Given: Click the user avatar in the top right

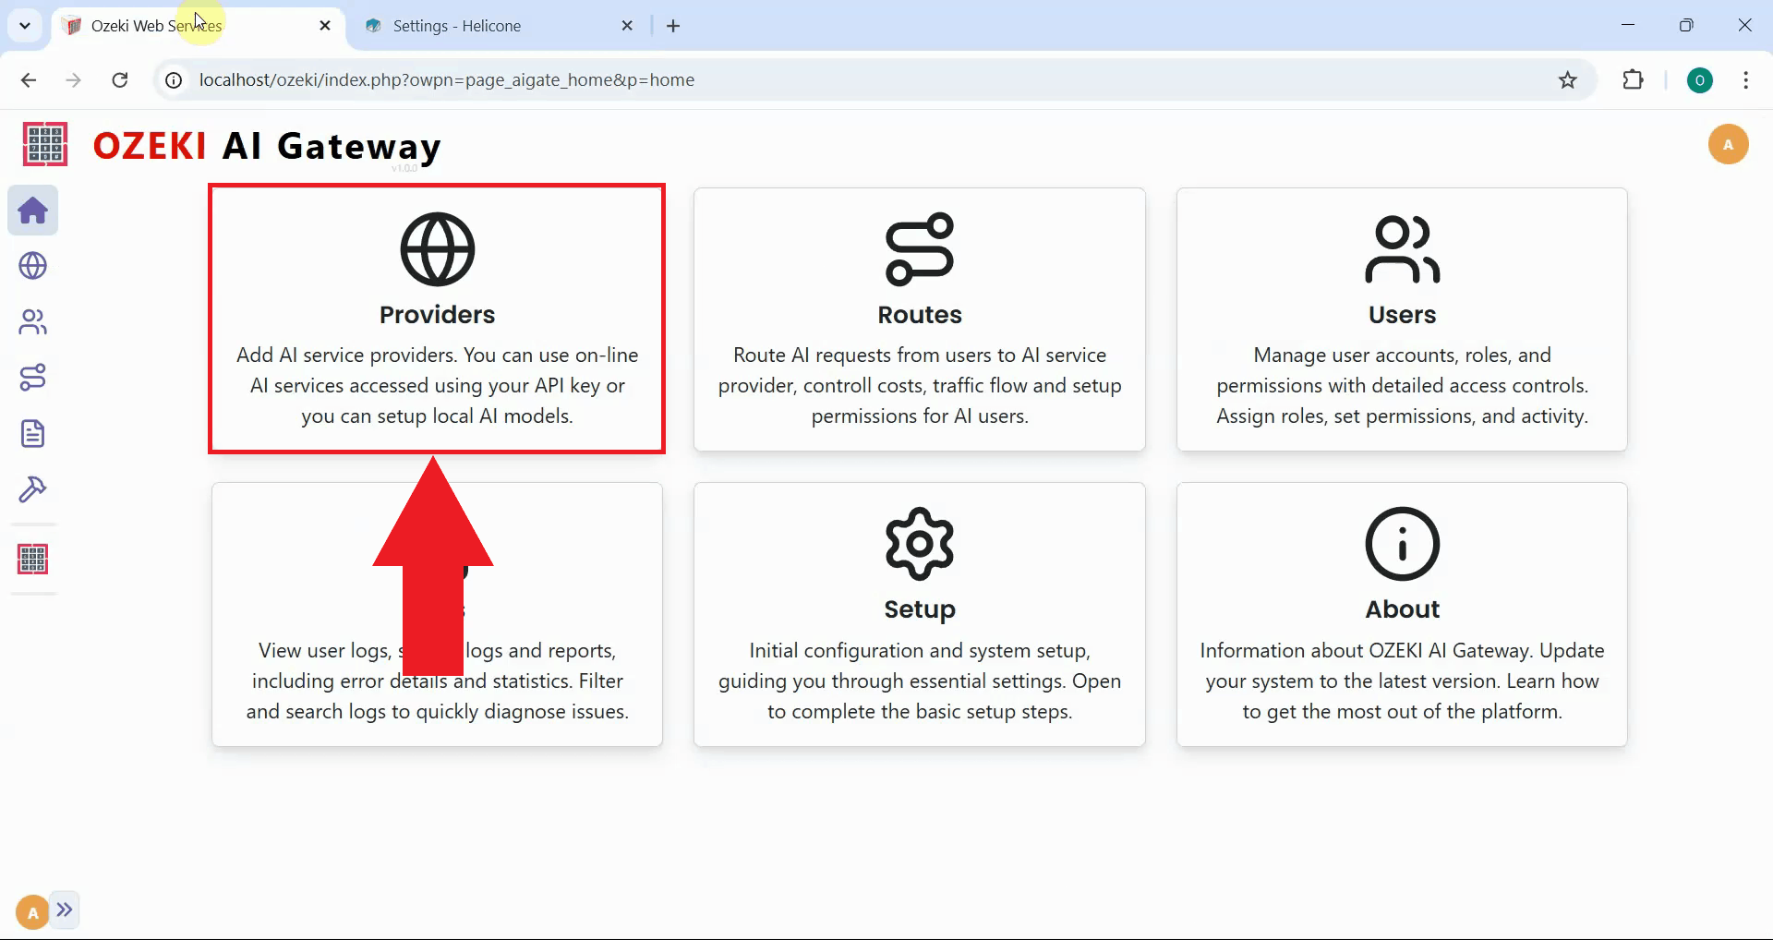Looking at the screenshot, I should [1729, 144].
